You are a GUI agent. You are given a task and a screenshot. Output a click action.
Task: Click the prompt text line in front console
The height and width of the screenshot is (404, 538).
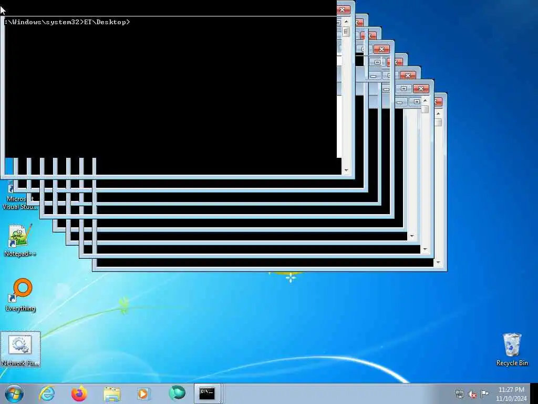point(67,22)
